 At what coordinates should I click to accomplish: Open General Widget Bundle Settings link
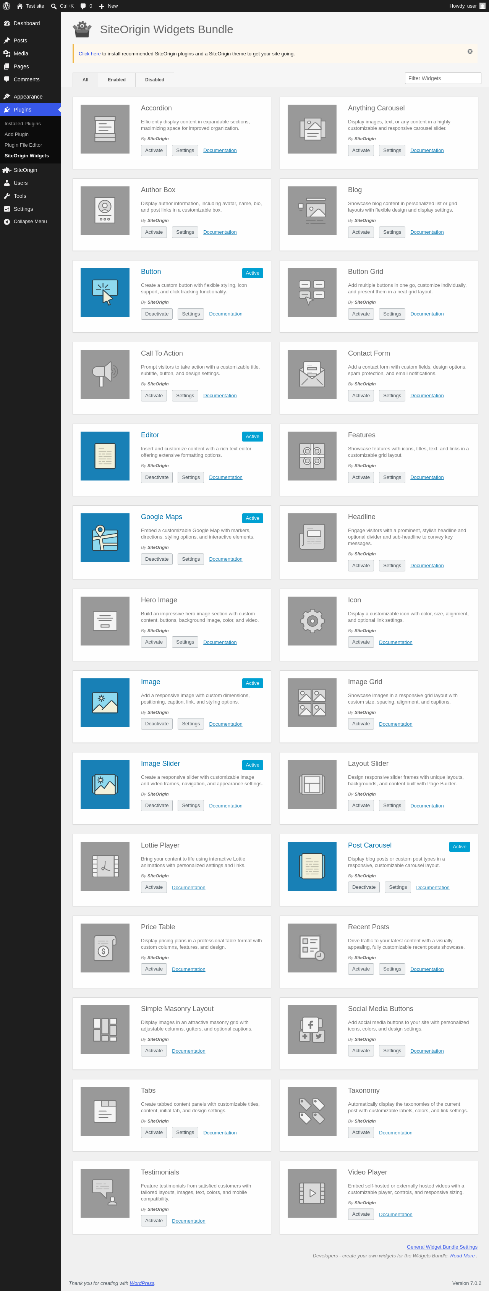pyautogui.click(x=442, y=1246)
